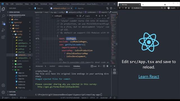Close the webpack.config.js editor tab

71,8
